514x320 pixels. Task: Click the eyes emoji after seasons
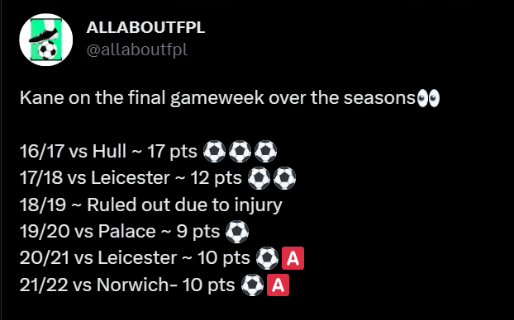coord(428,98)
